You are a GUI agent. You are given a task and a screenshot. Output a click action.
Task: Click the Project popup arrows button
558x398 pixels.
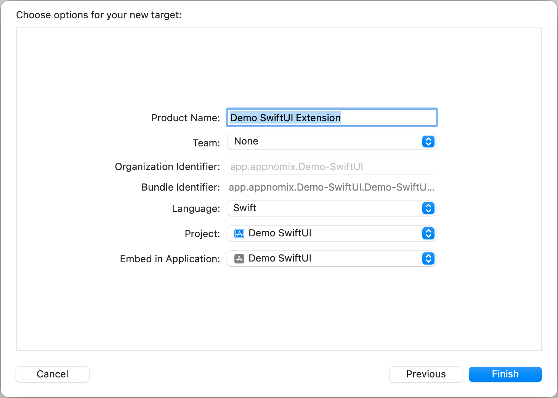tap(428, 233)
